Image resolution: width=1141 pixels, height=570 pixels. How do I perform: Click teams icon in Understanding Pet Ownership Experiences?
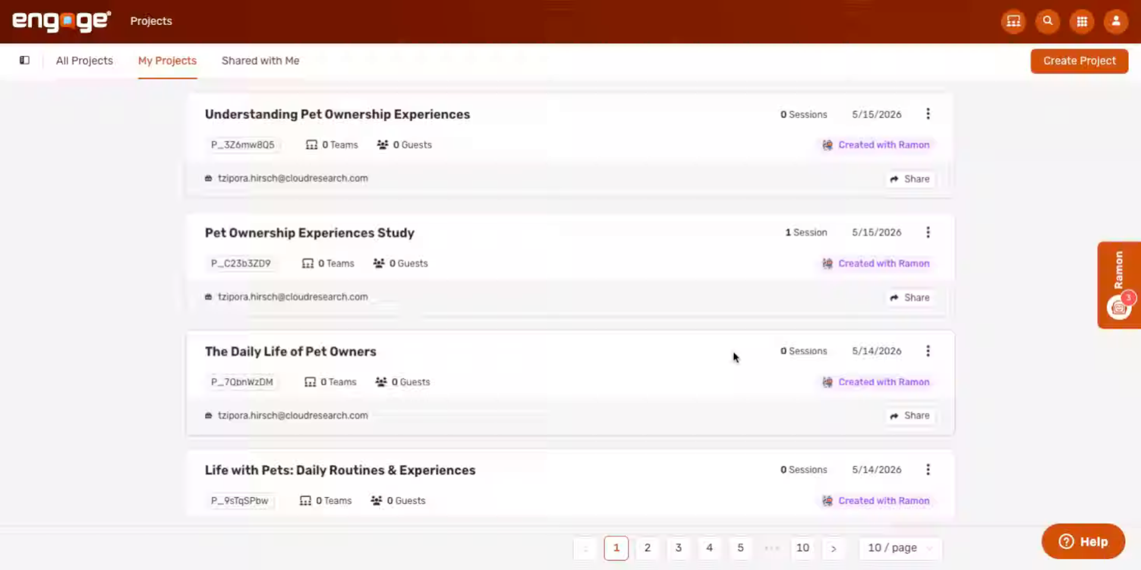tap(311, 145)
